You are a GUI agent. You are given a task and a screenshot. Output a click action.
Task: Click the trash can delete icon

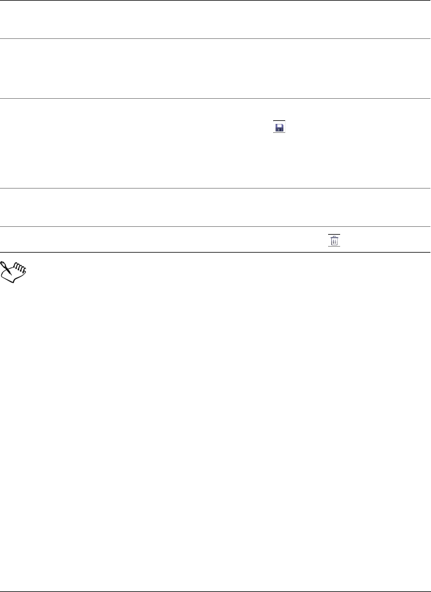[334, 241]
